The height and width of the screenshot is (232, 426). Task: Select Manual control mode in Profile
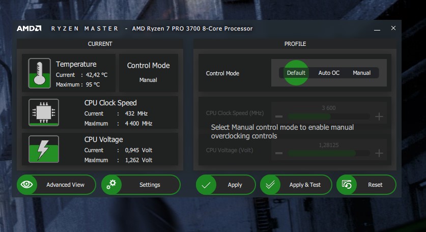(x=361, y=73)
